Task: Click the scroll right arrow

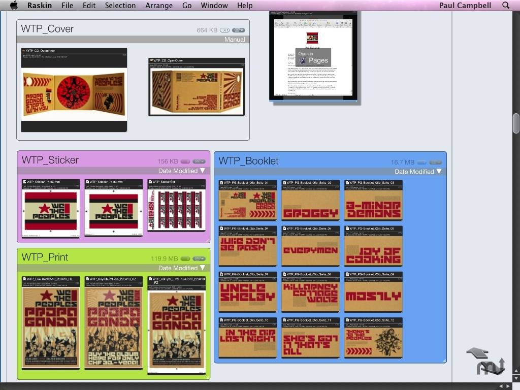Action: pos(508,386)
